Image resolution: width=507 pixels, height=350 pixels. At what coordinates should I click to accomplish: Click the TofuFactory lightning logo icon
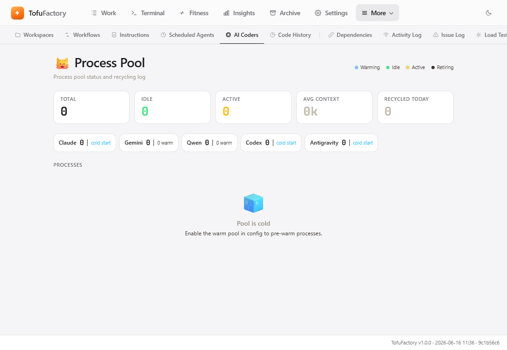(x=18, y=13)
